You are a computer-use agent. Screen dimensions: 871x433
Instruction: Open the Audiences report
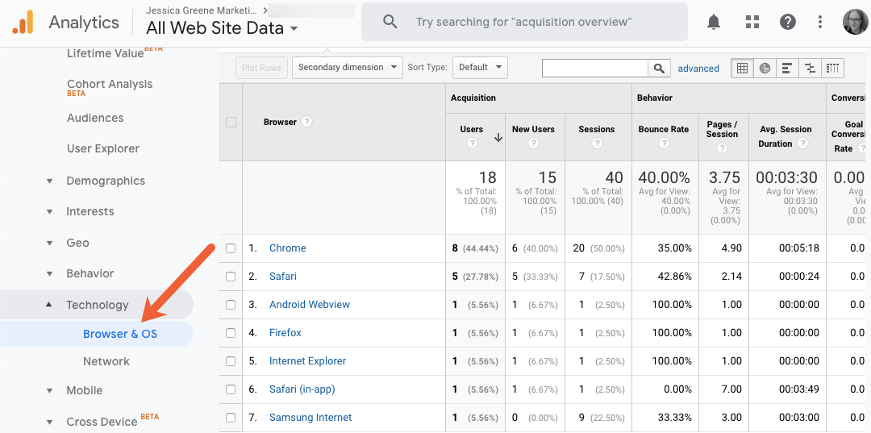click(95, 119)
